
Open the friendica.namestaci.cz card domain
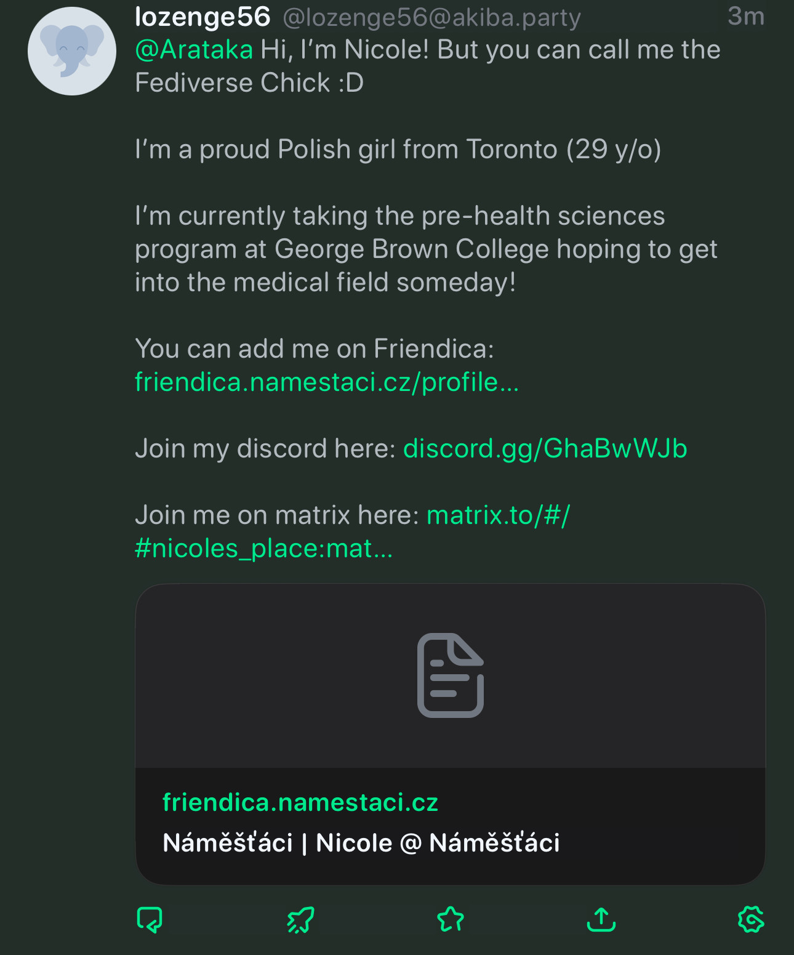click(x=300, y=802)
